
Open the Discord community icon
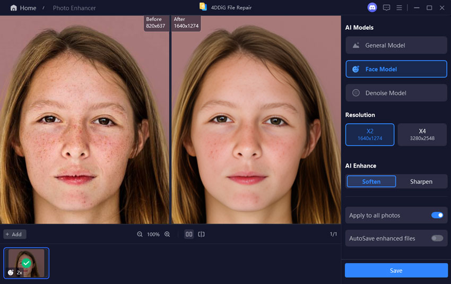point(372,7)
